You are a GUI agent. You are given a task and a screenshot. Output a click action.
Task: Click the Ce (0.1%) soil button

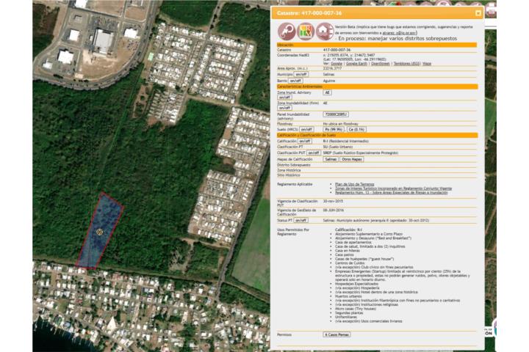(356, 129)
